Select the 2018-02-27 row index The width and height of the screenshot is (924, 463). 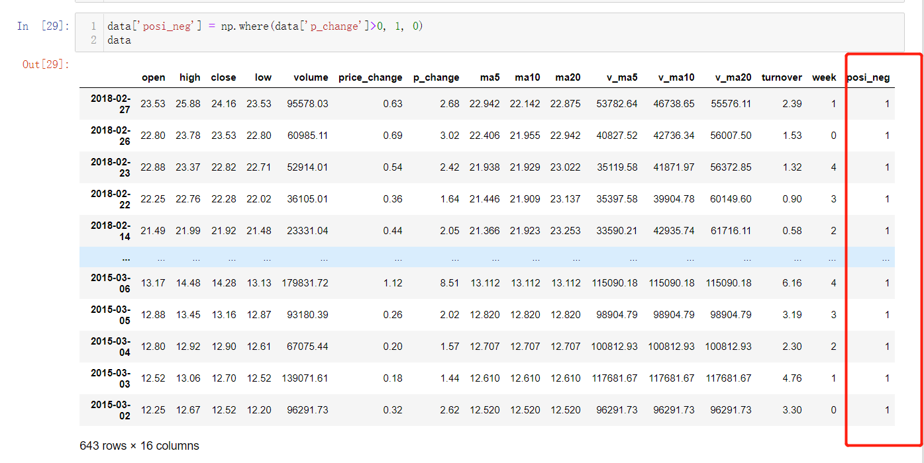pos(111,104)
